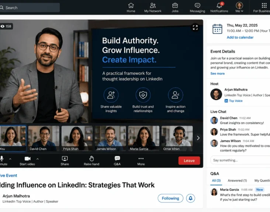The image size is (270, 212).
Task: Click the Live Event label
Action: click(8, 176)
